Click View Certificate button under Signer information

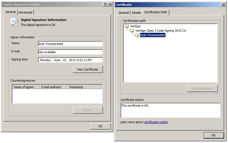pyautogui.click(x=88, y=69)
